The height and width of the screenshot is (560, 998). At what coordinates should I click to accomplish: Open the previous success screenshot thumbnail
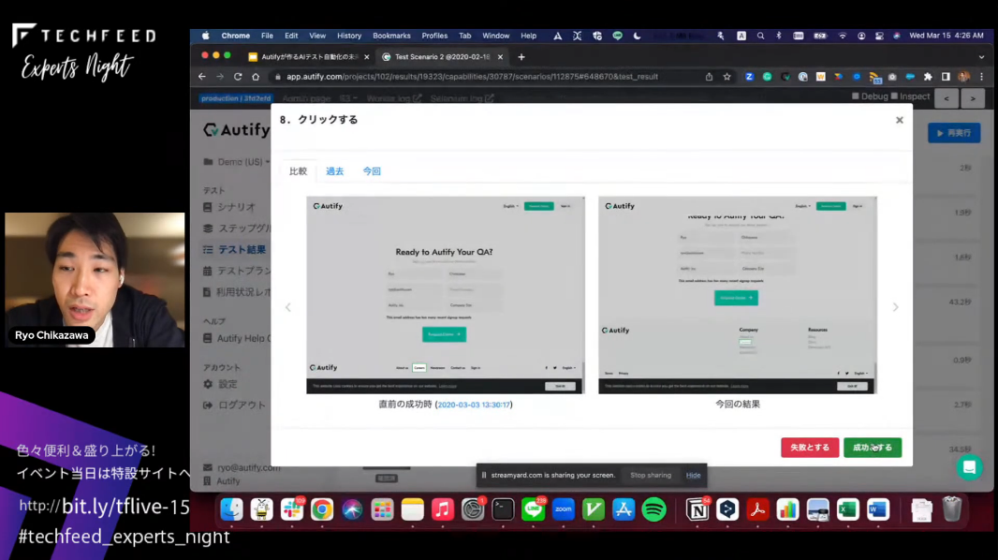pos(445,295)
